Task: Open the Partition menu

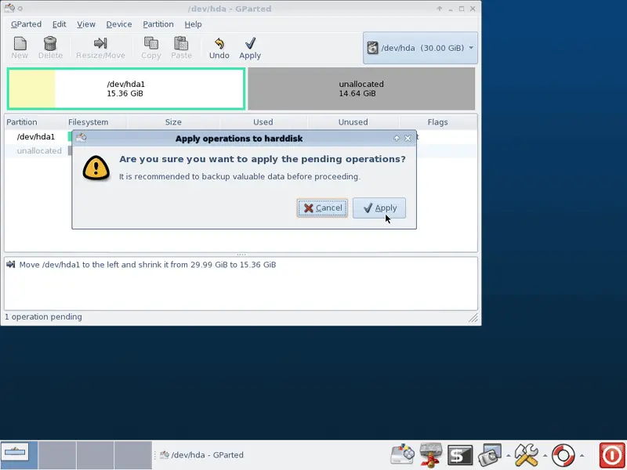Action: 158,24
